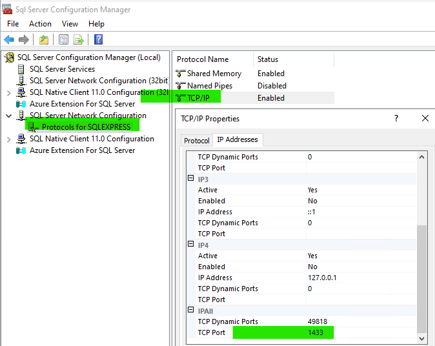Open the File menu

pos(13,24)
